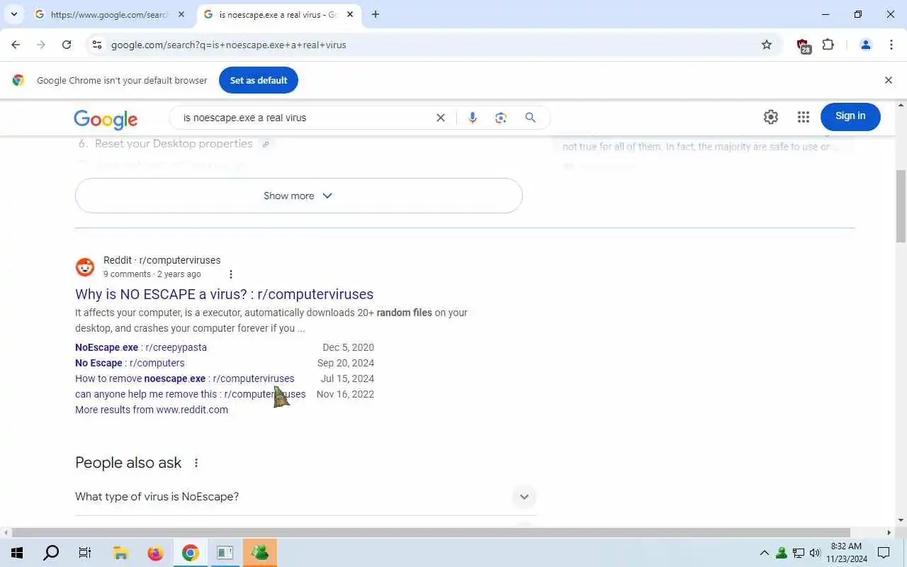Open the Windows notification center
The image size is (907, 567).
pyautogui.click(x=884, y=553)
